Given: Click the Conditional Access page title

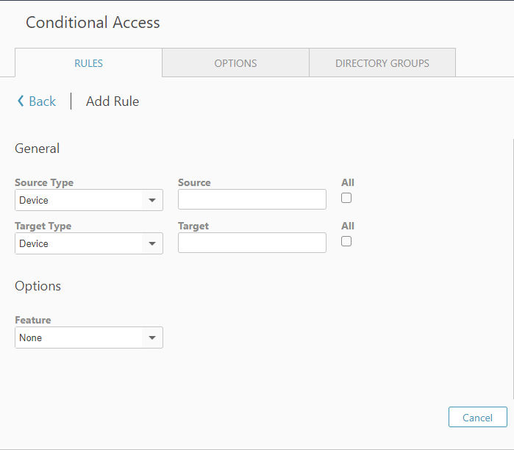Looking at the screenshot, I should (x=93, y=23).
